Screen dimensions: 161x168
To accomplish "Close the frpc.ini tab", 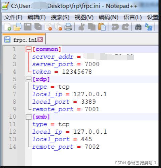I will [40, 40].
